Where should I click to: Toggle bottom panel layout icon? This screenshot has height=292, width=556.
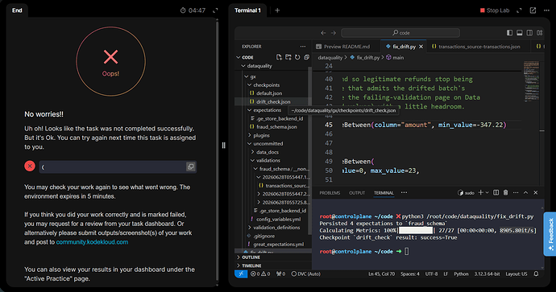520,33
